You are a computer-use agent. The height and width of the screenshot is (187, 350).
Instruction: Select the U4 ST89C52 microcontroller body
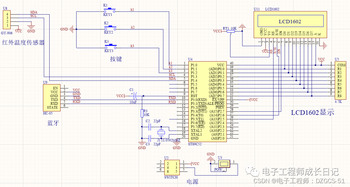[x=207, y=101]
